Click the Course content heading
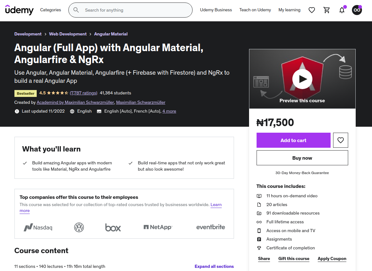Screen dimensions: 372x271 [x=41, y=251]
